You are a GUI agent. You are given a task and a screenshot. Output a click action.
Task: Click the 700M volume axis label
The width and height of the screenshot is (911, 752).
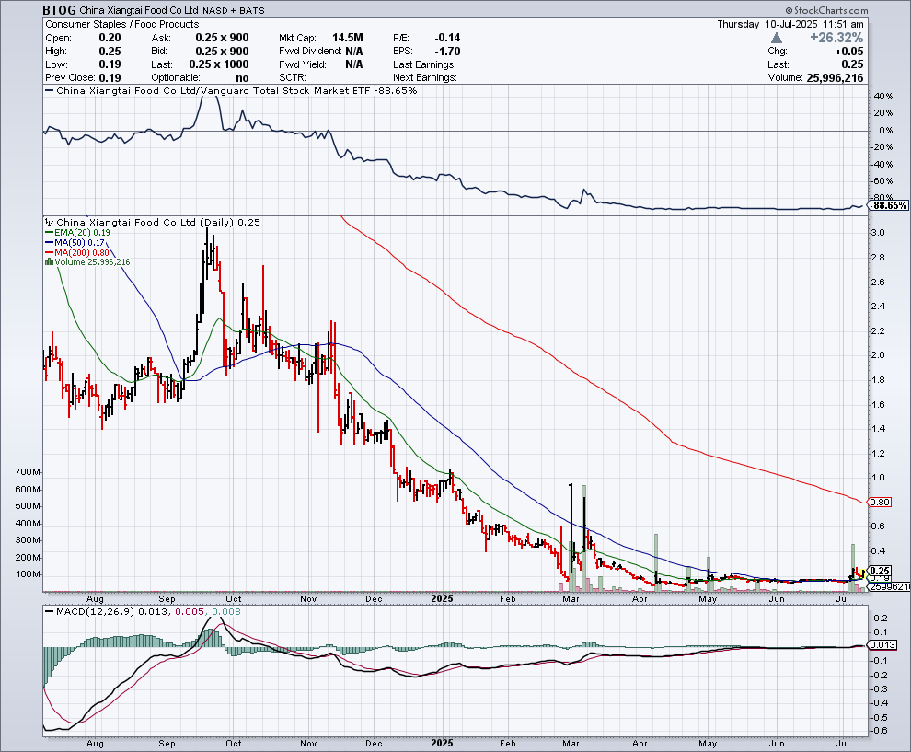tap(28, 472)
